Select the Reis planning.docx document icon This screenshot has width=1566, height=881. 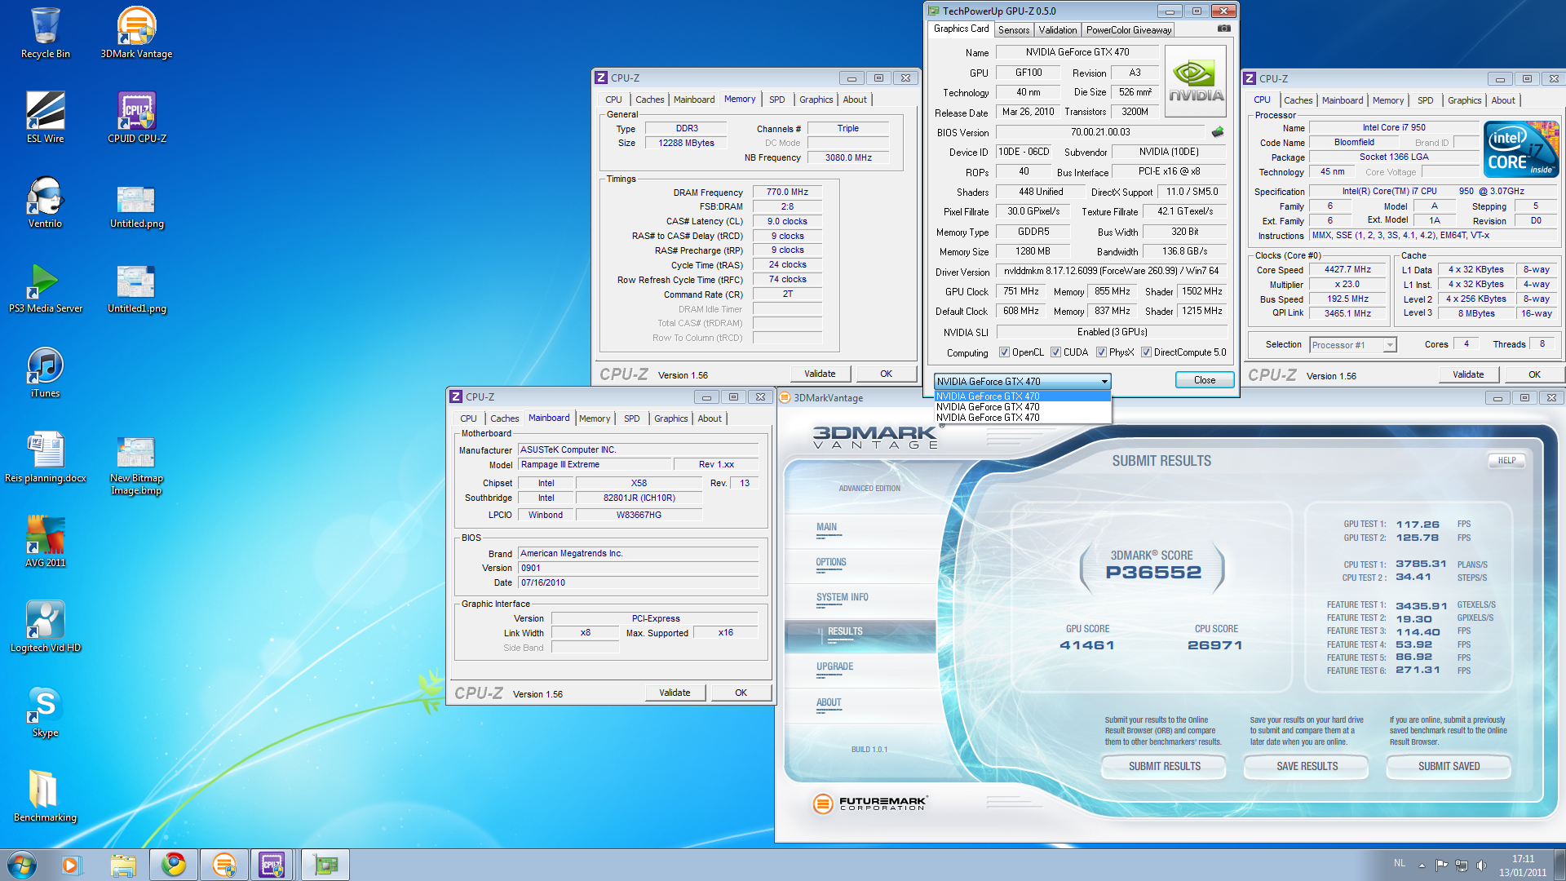45,457
